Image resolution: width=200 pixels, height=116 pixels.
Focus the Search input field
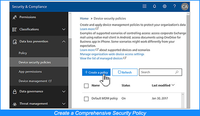click(160, 72)
